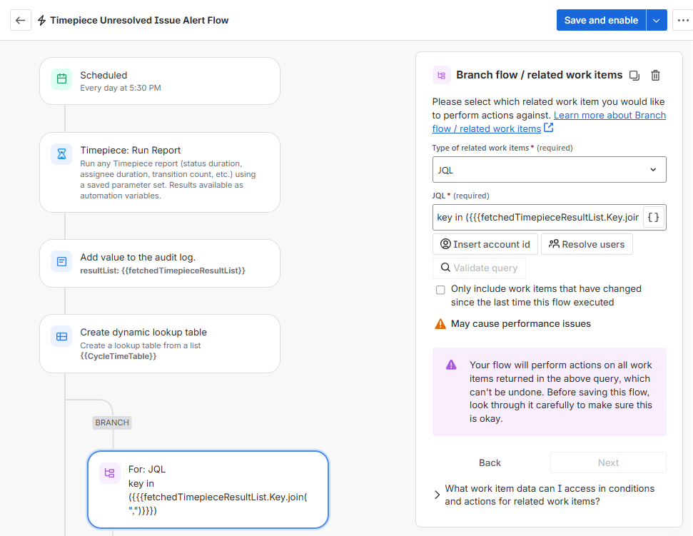Click Validate query button
This screenshot has height=536, width=693.
[479, 268]
